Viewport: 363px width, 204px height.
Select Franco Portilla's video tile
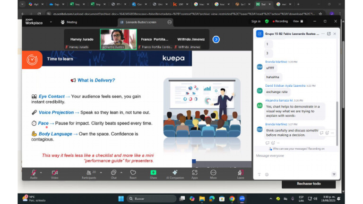tap(155, 39)
